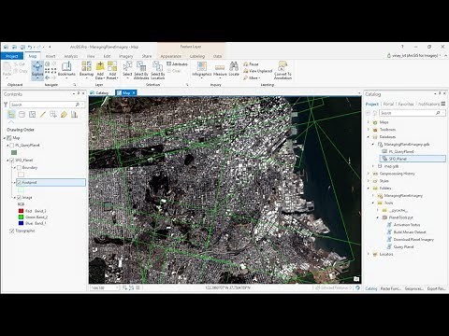Switch Contents to List By Data Source
The width and height of the screenshot is (449, 336).
click(x=22, y=115)
